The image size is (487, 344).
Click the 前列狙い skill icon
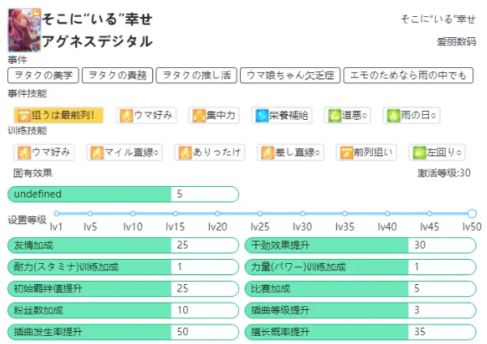click(x=348, y=151)
